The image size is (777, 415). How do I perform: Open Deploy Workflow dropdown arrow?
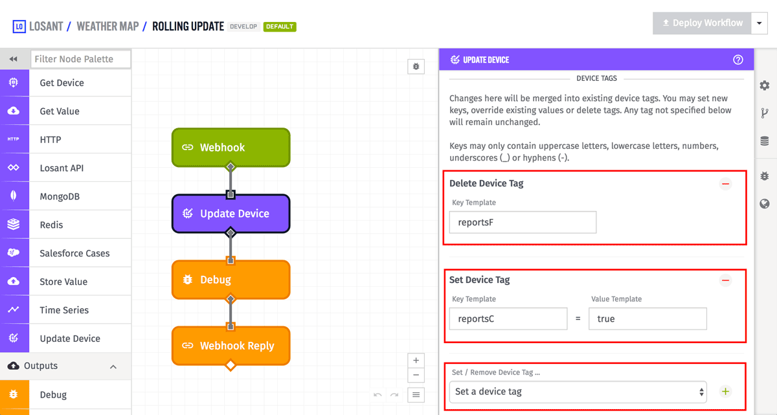tap(760, 23)
